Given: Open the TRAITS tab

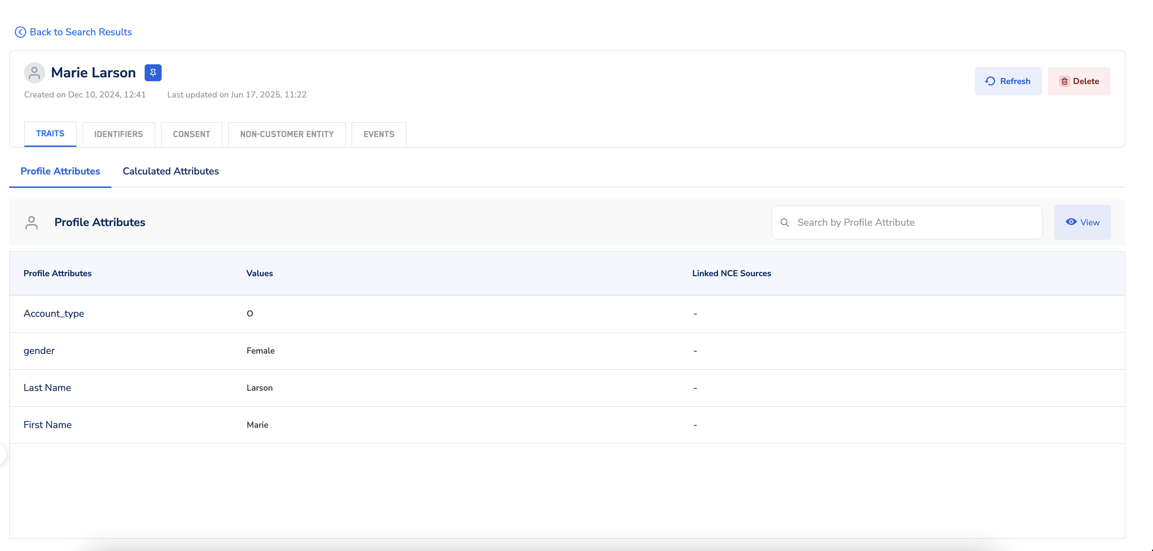Looking at the screenshot, I should tap(50, 134).
